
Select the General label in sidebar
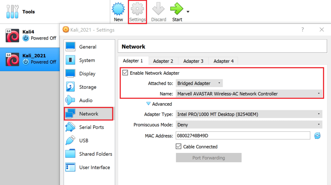(88, 47)
